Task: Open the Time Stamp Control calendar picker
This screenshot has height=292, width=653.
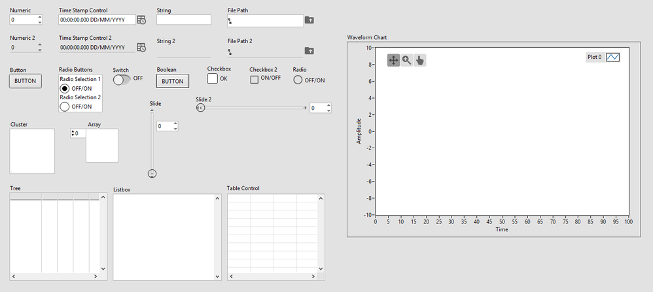Action: point(141,20)
